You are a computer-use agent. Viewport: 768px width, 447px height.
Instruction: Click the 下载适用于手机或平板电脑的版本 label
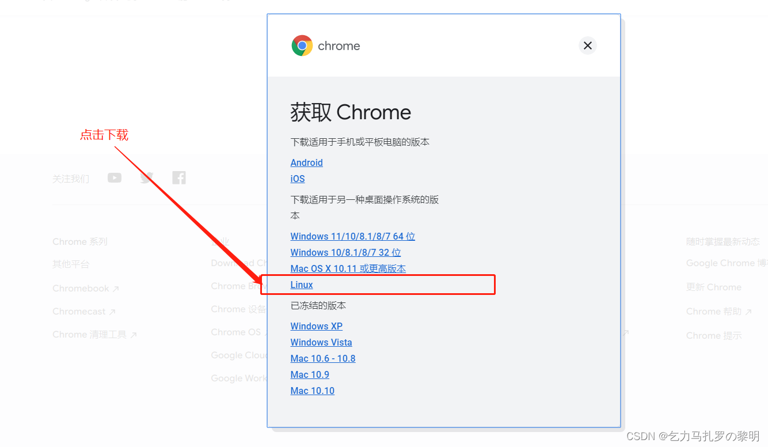pos(360,142)
